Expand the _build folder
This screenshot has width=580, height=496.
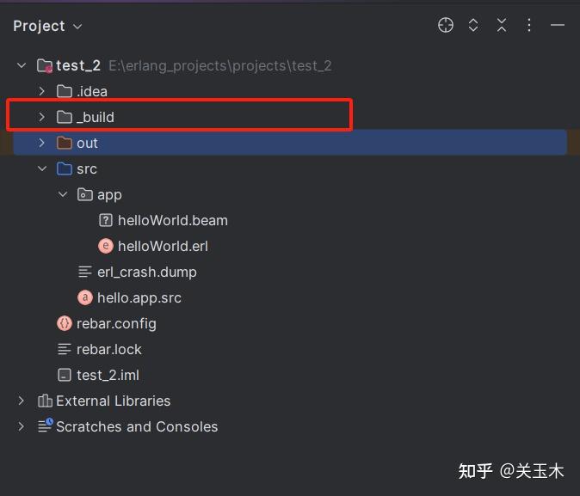(41, 117)
